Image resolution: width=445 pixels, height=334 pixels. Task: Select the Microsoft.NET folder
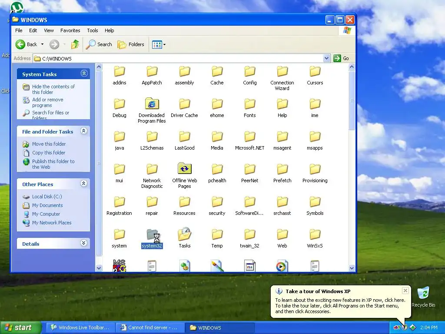pos(250,140)
